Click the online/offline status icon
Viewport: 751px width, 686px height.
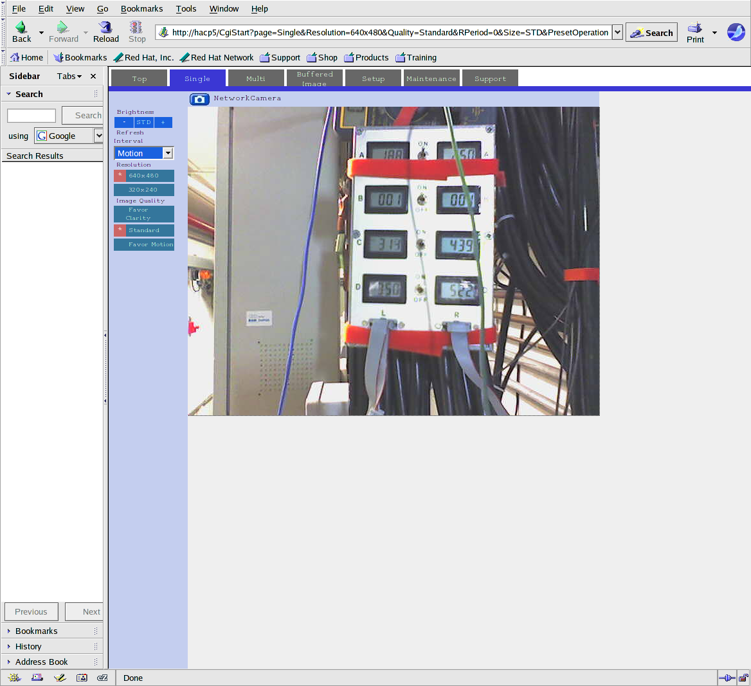click(x=727, y=678)
